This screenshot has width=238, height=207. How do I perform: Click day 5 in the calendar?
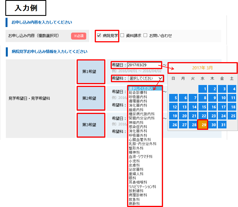point(174,98)
